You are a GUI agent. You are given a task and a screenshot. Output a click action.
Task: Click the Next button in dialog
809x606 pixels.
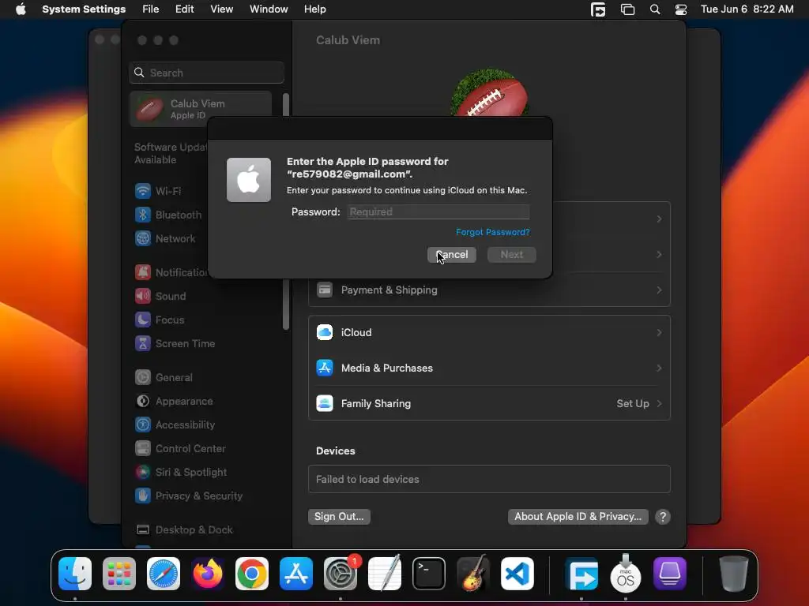pyautogui.click(x=511, y=255)
